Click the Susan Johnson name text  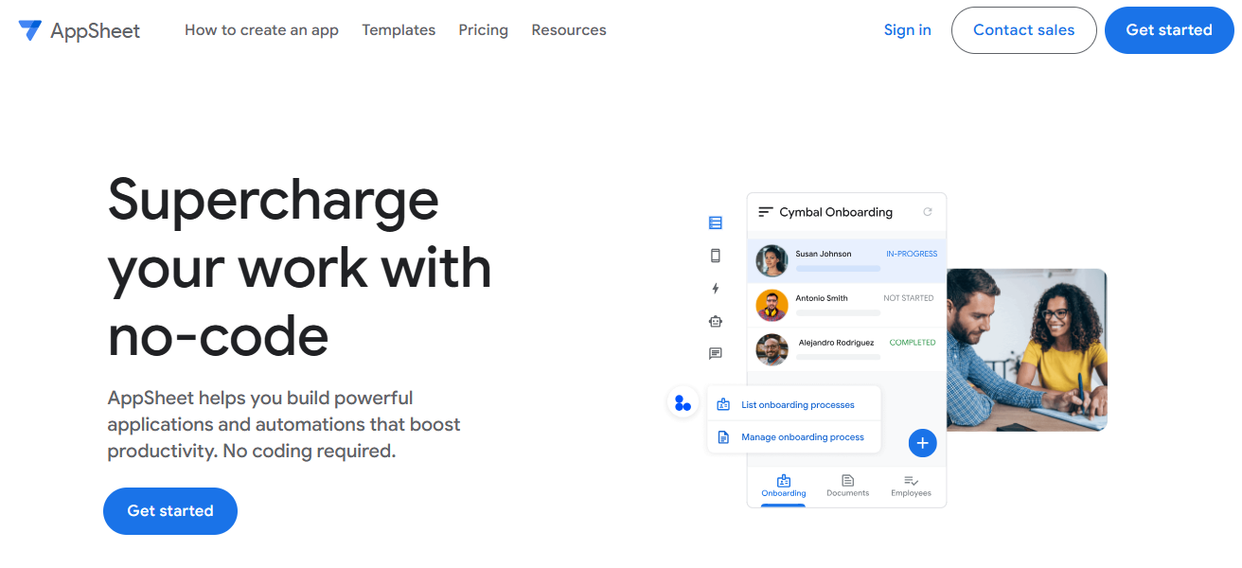tap(823, 254)
